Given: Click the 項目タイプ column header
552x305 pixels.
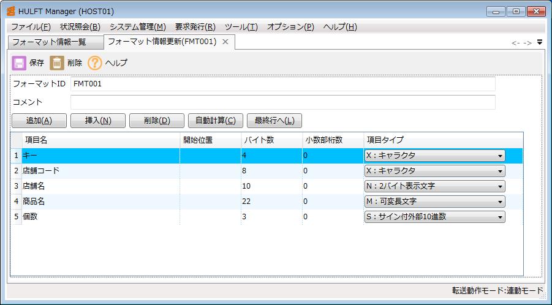Looking at the screenshot, I should (x=443, y=140).
